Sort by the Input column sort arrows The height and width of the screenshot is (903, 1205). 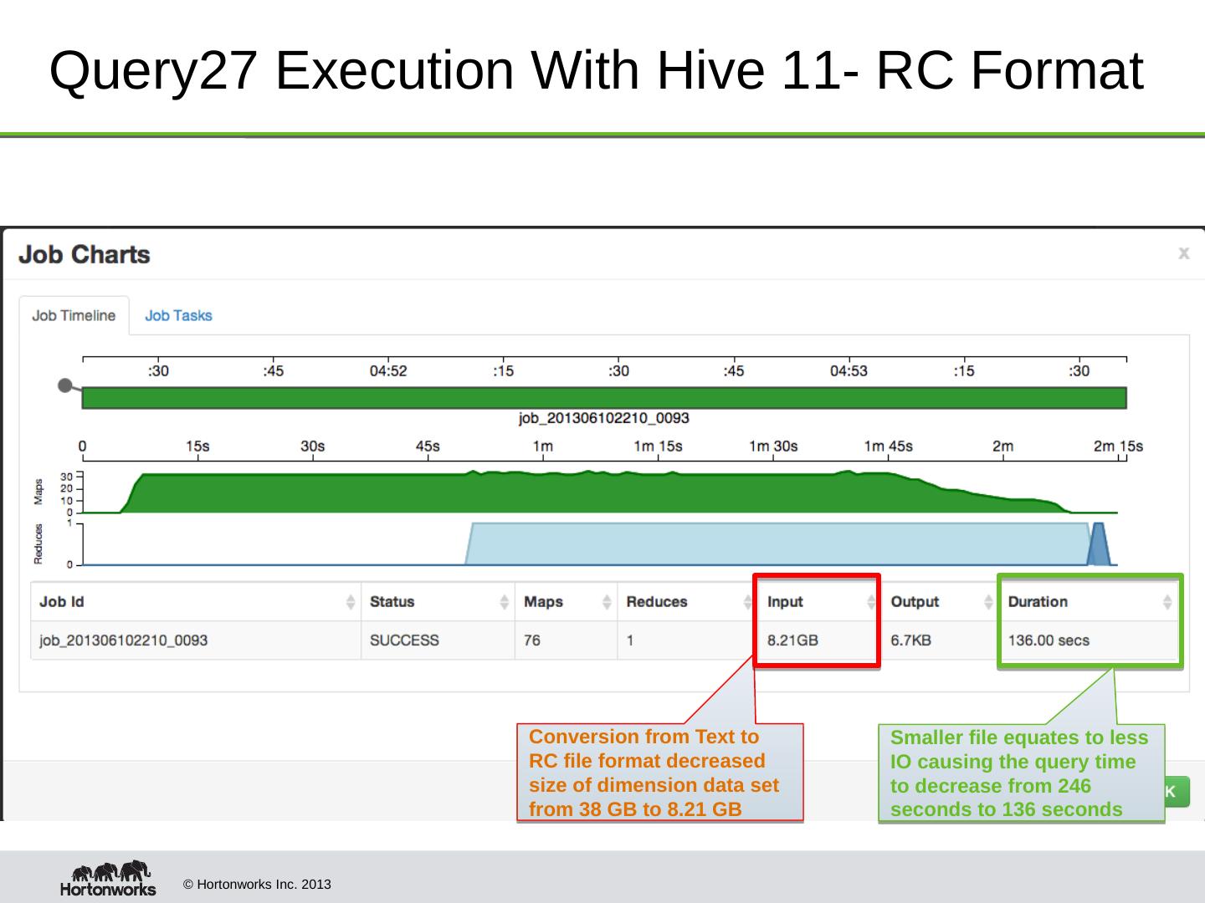(x=871, y=602)
